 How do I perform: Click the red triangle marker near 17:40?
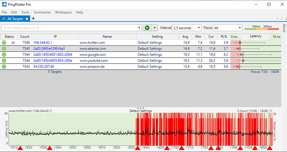(240, 148)
